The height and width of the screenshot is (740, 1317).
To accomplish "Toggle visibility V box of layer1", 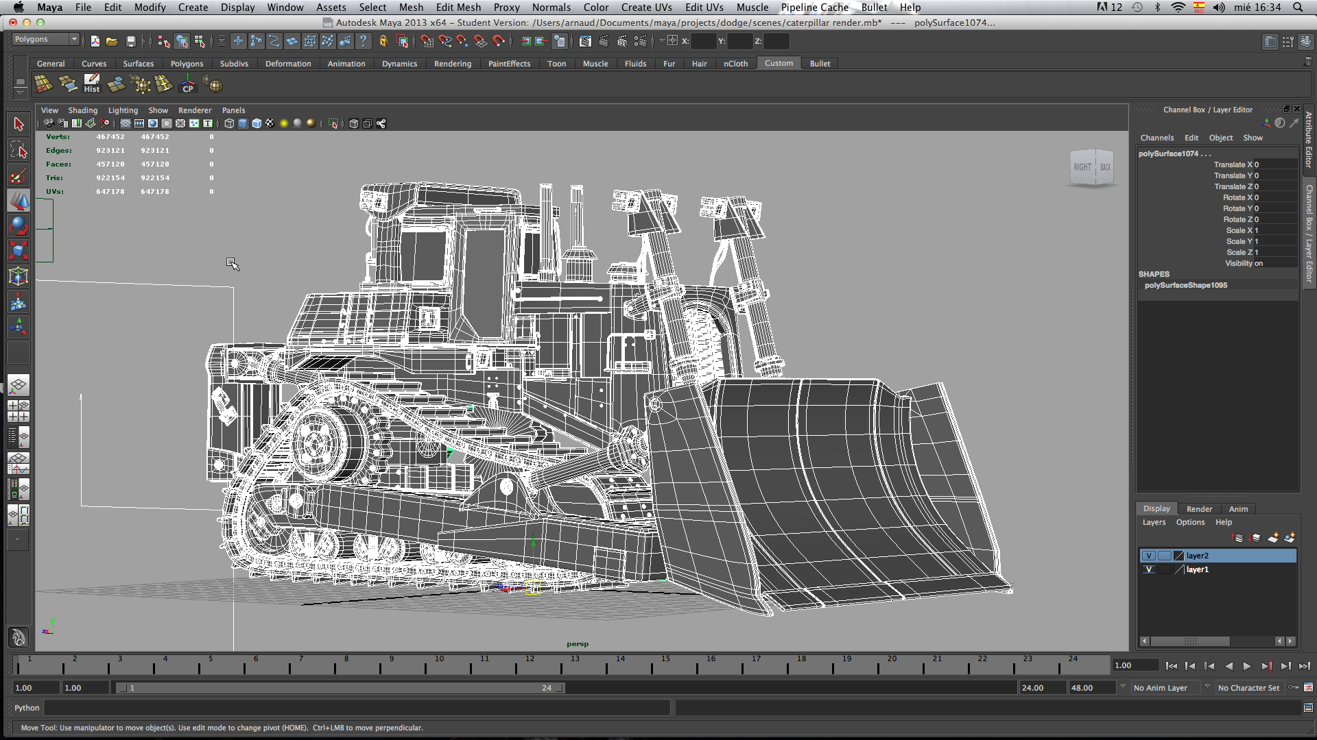I will pos(1149,569).
